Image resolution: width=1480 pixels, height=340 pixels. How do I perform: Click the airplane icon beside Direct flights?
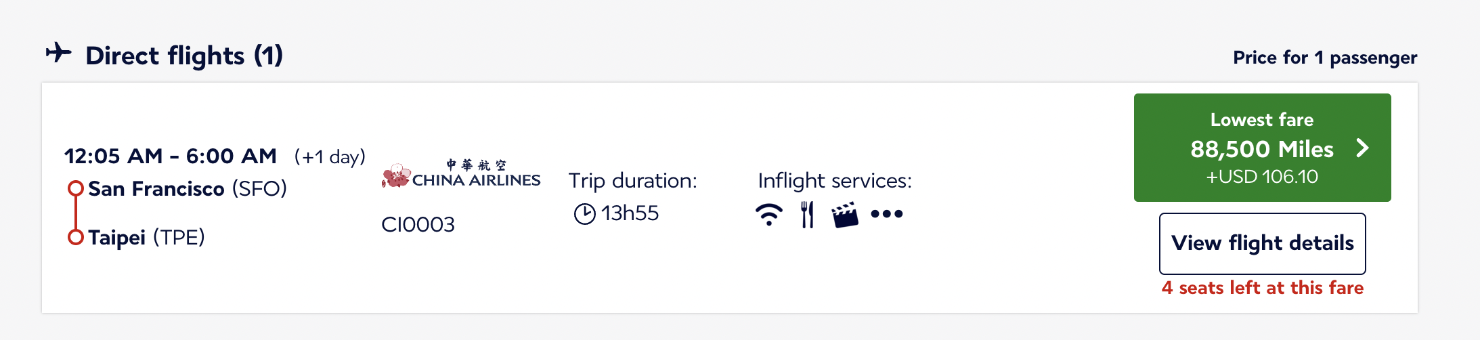[x=58, y=53]
